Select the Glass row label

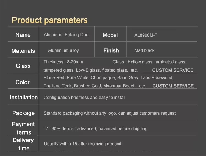click(23, 66)
